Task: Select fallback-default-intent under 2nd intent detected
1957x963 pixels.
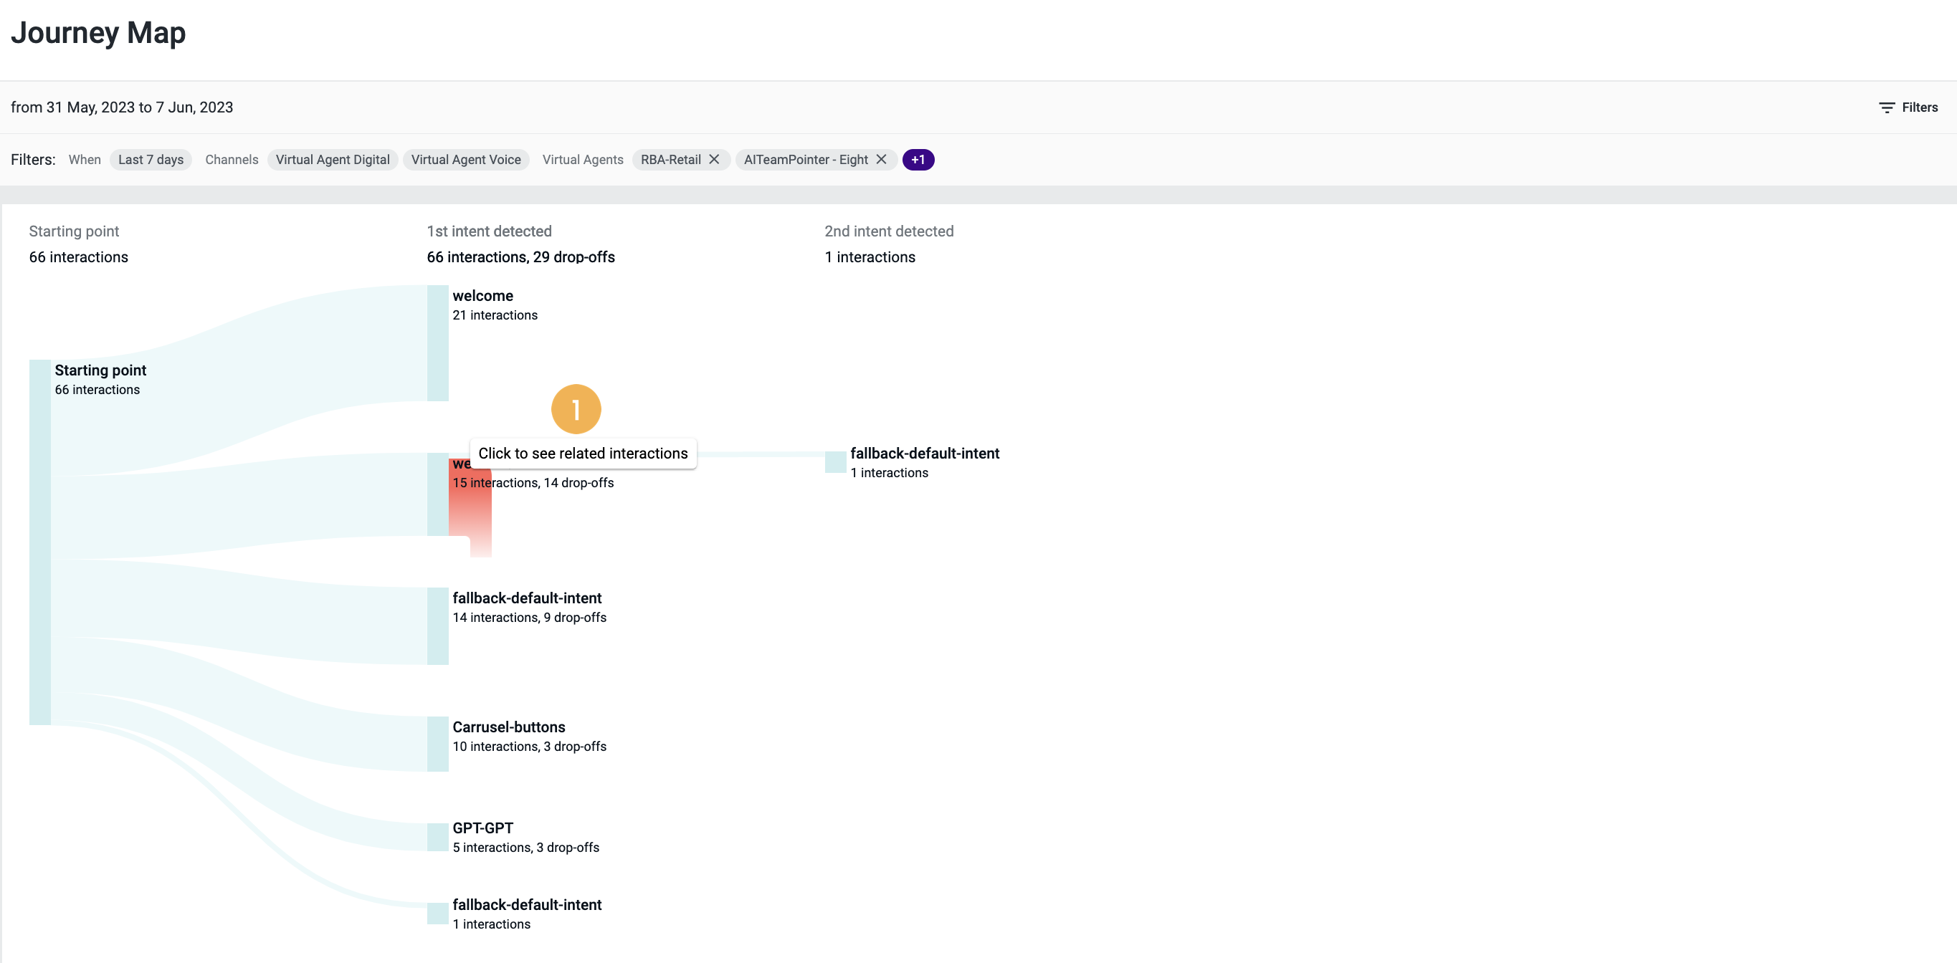Action: click(834, 461)
